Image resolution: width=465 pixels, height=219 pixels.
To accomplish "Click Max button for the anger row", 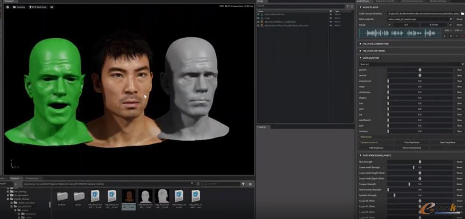I will pos(459,87).
